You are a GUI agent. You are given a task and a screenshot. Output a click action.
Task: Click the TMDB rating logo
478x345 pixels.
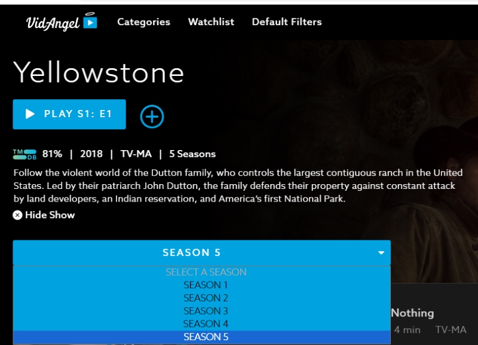click(24, 154)
